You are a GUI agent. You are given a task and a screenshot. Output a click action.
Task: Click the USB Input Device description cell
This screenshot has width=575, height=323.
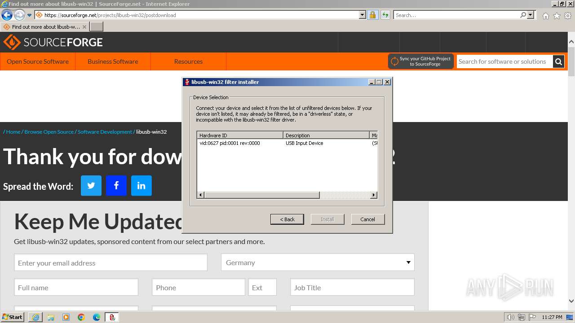(304, 143)
